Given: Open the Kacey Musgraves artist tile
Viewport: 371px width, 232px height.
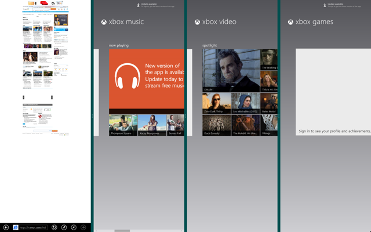Looking at the screenshot, I should (x=152, y=125).
